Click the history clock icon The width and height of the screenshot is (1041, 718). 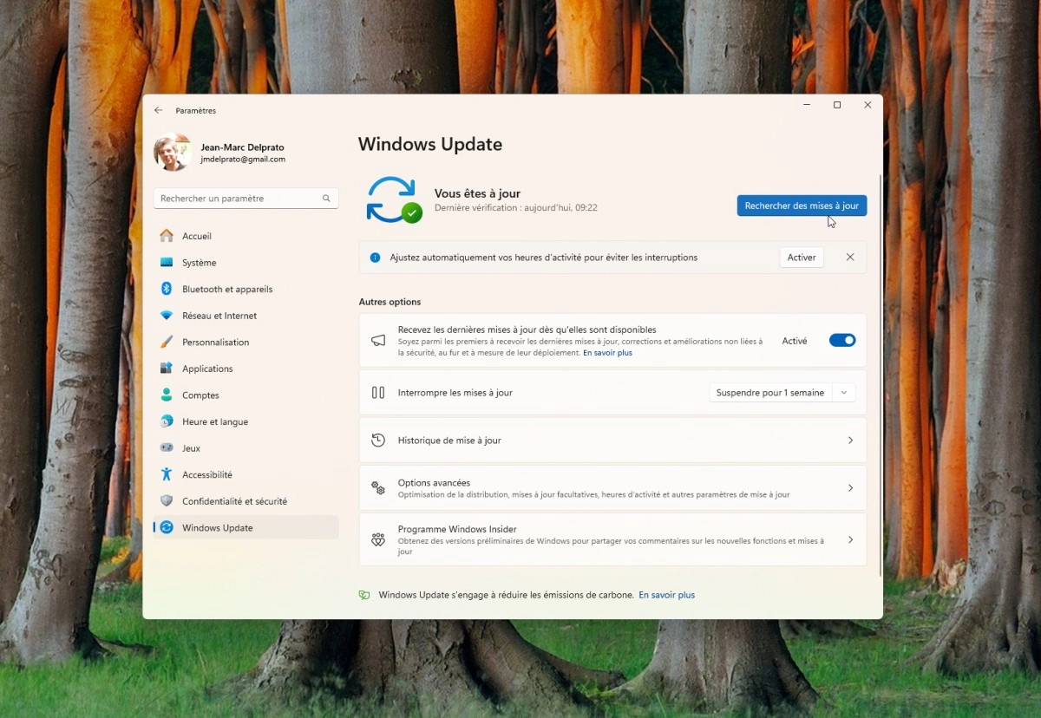tap(378, 441)
